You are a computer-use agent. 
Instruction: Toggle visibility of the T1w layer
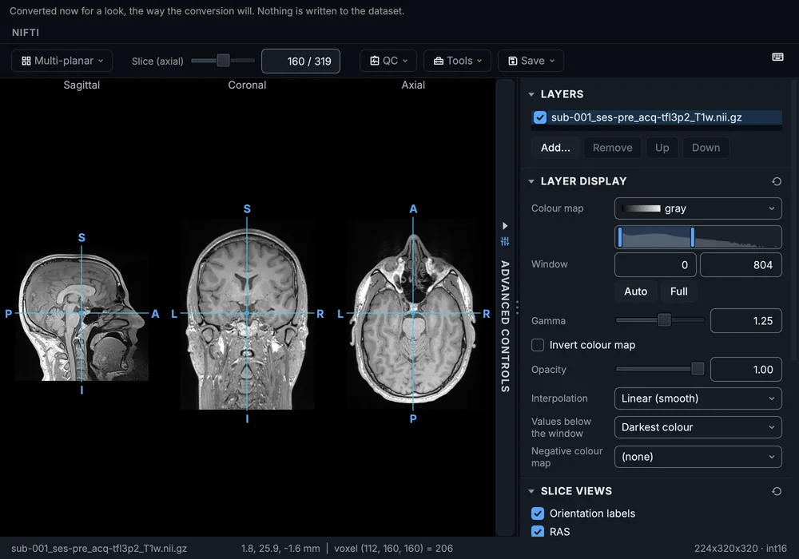point(539,117)
